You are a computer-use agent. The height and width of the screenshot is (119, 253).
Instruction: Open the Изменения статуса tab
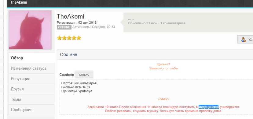pos(31,68)
